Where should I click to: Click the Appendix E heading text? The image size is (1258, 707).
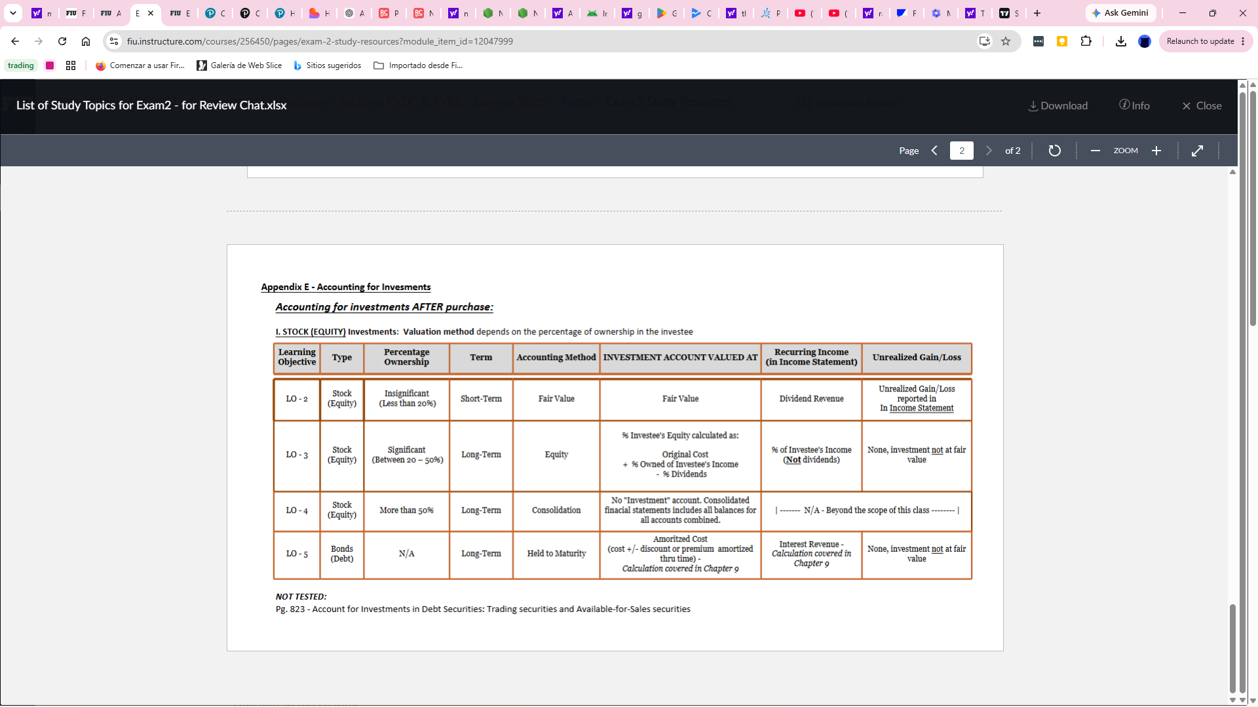pyautogui.click(x=345, y=287)
